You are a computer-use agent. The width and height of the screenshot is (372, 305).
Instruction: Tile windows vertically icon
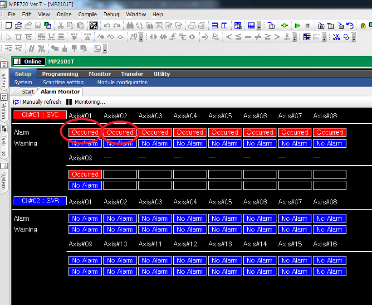click(225, 25)
